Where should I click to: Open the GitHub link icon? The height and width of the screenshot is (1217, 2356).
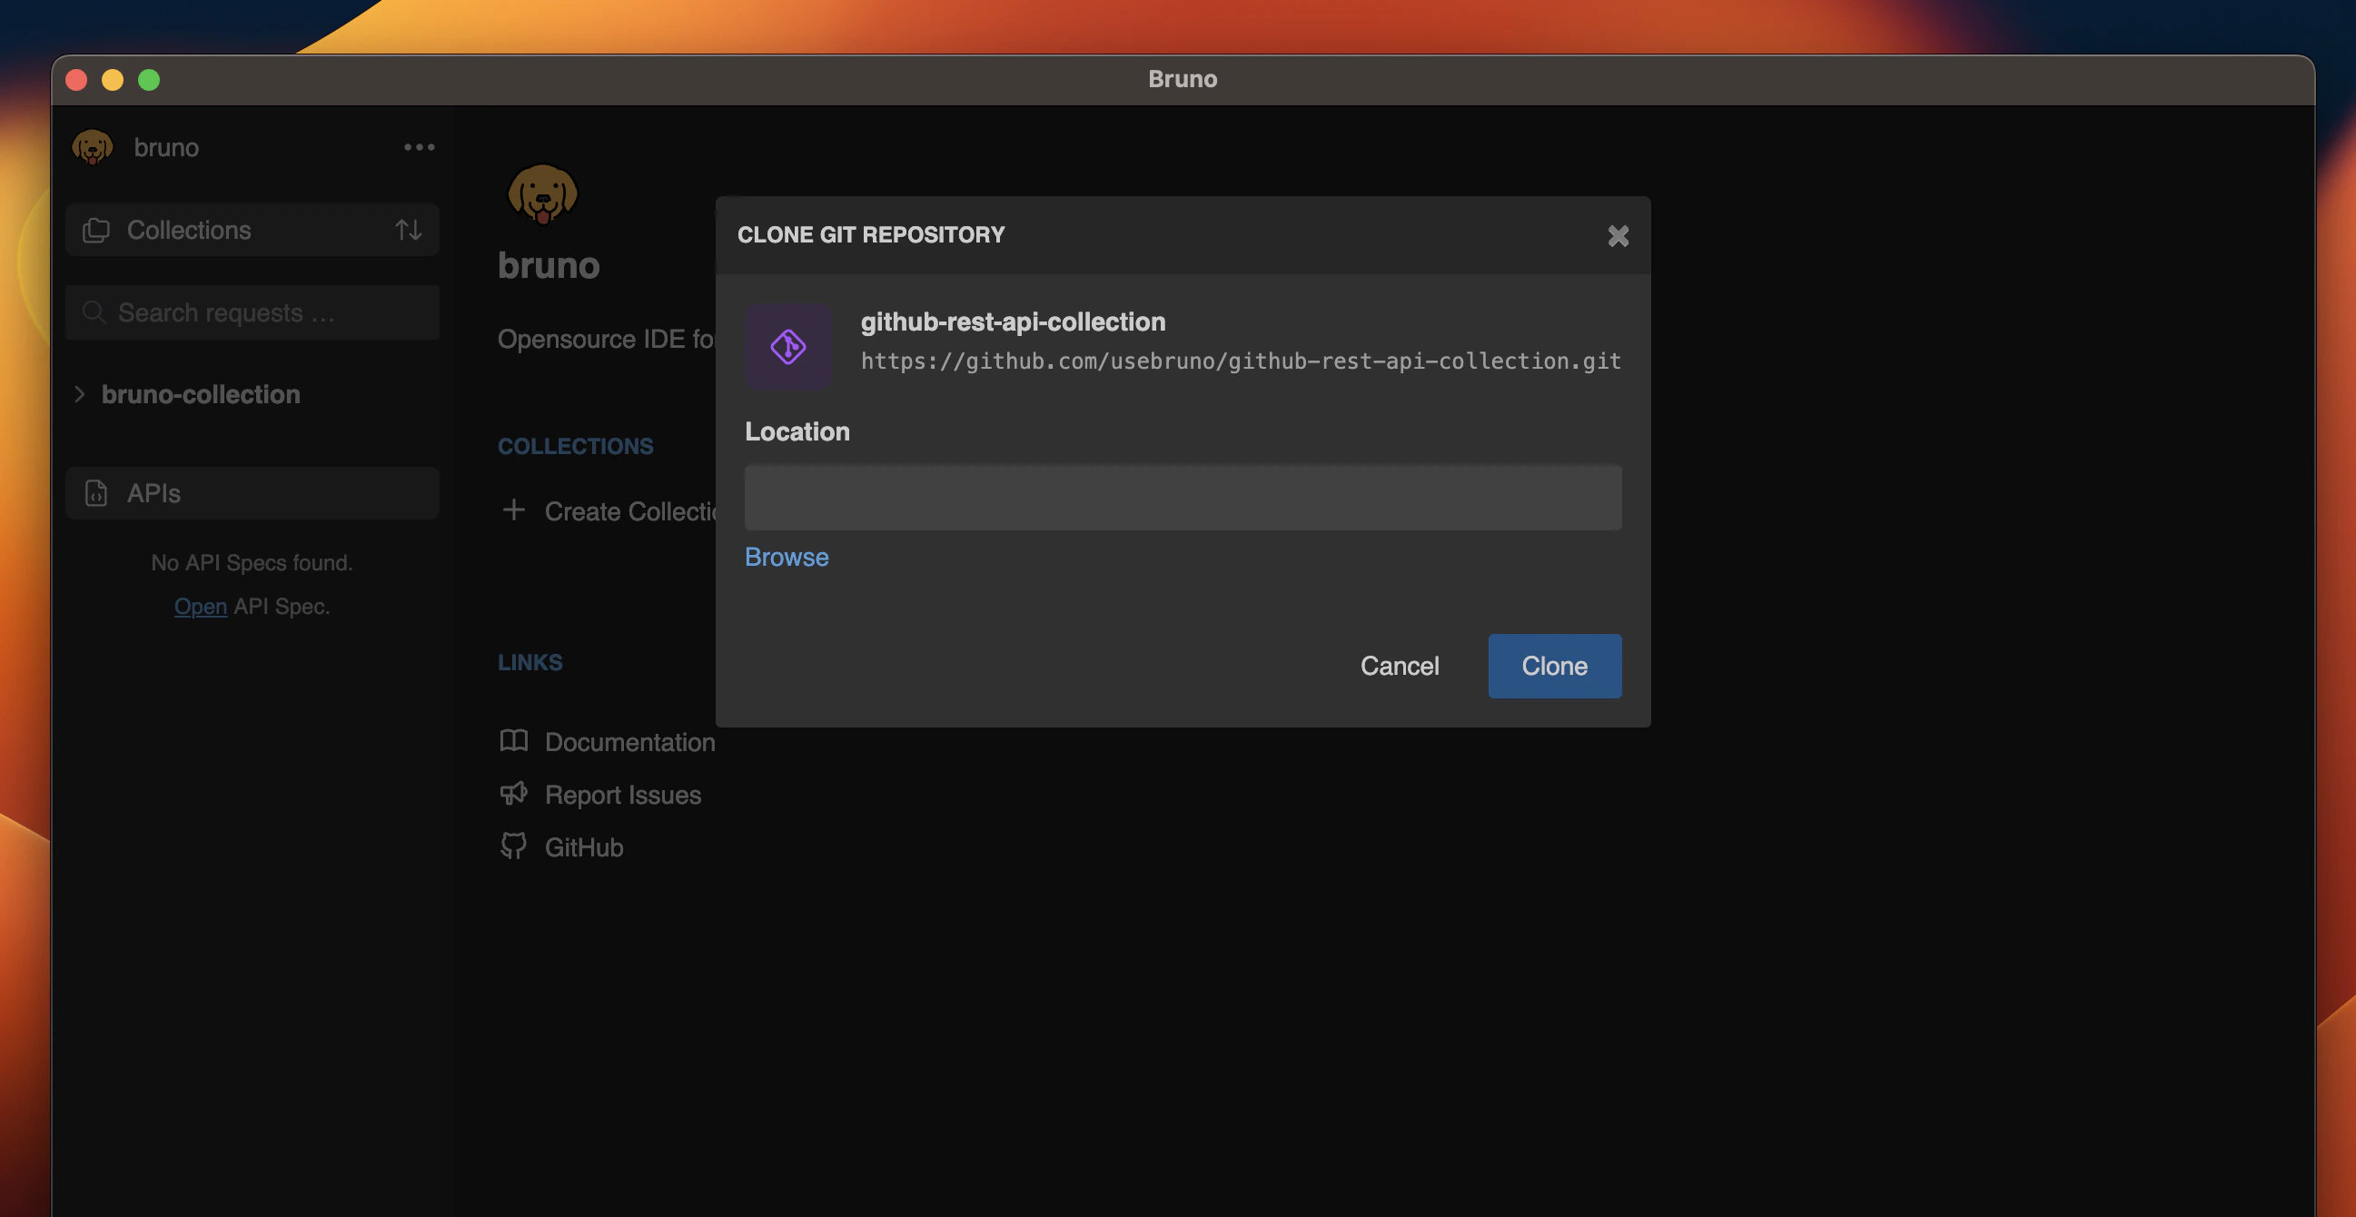(513, 846)
